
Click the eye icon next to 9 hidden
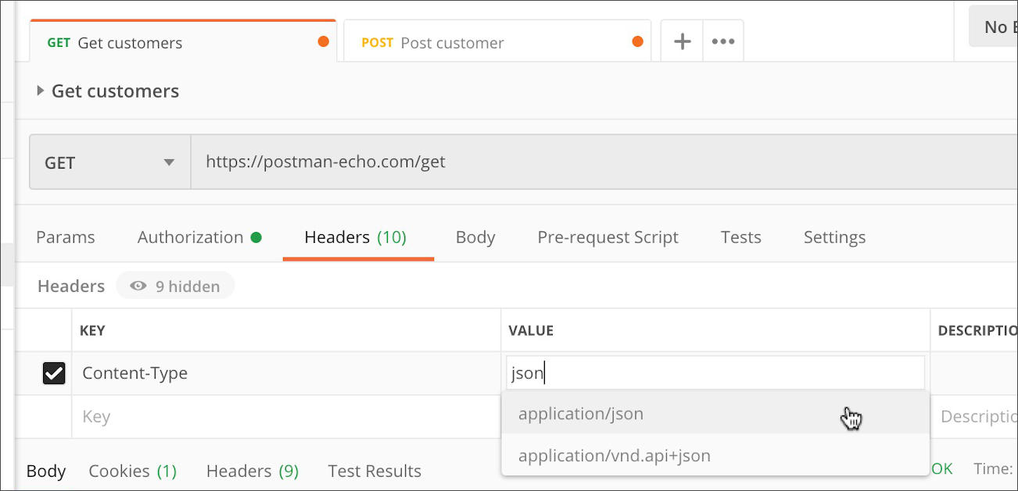[138, 285]
